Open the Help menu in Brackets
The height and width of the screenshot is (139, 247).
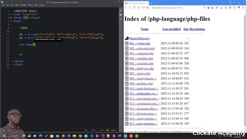36,5
